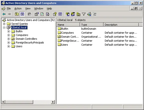
Task: Click the builtinDomain type cell
Action: point(89,29)
